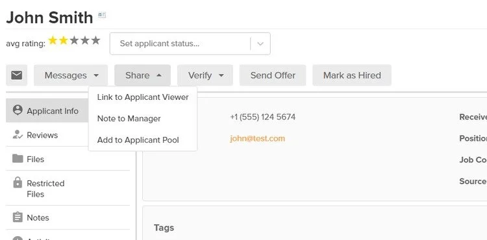487x240 pixels.
Task: Open the Set applicant status dropdown
Action: [x=190, y=43]
